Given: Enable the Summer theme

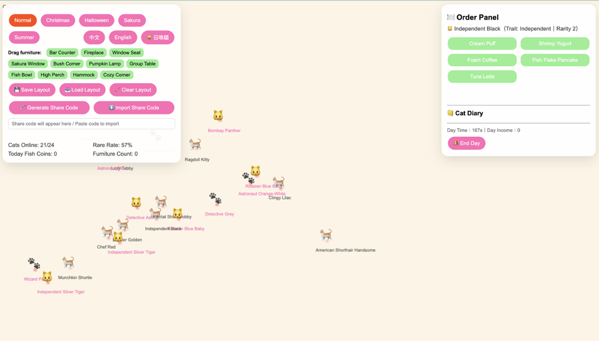Looking at the screenshot, I should click(x=24, y=37).
